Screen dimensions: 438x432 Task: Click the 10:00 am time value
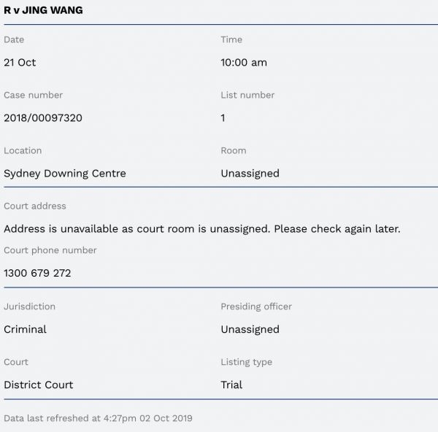click(244, 63)
